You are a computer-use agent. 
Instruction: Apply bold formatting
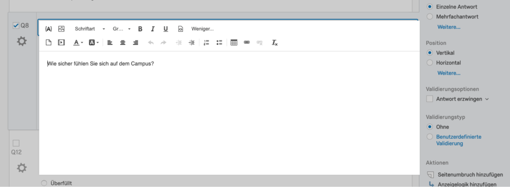[x=140, y=29]
